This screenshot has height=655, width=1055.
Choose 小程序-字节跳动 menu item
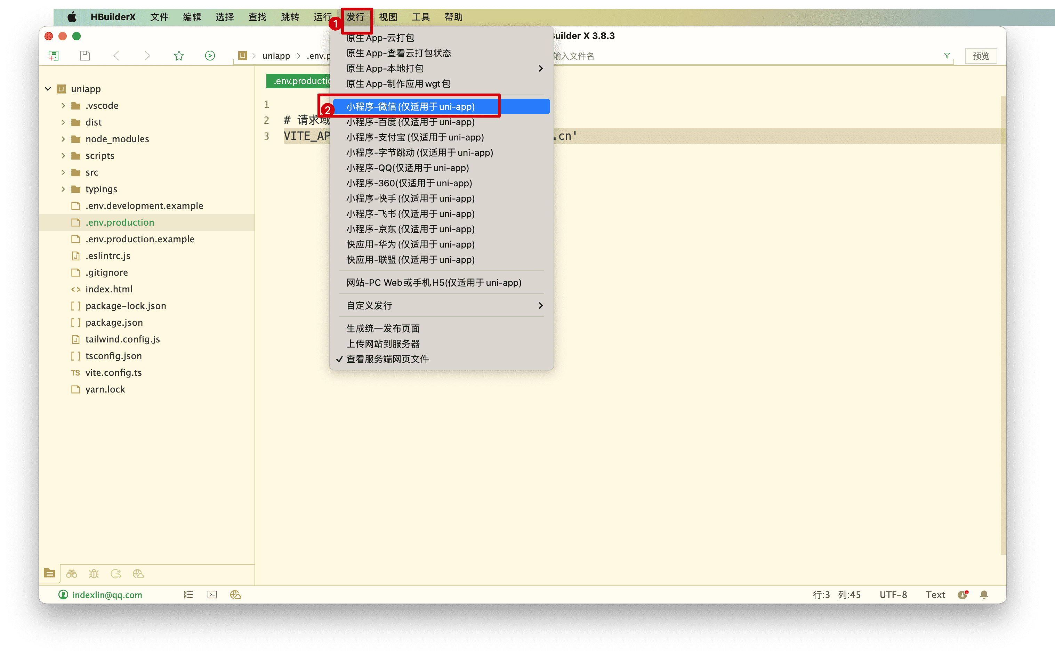441,153
